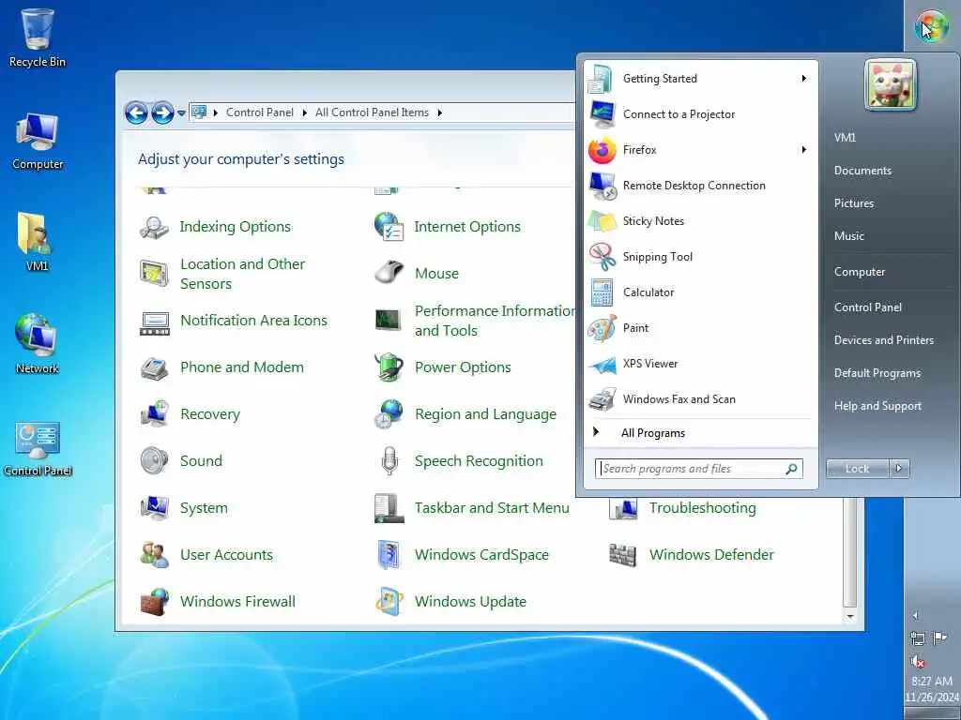Expand the arrow after Control Panel breadcrumb
This screenshot has width=961, height=720.
[x=304, y=112]
